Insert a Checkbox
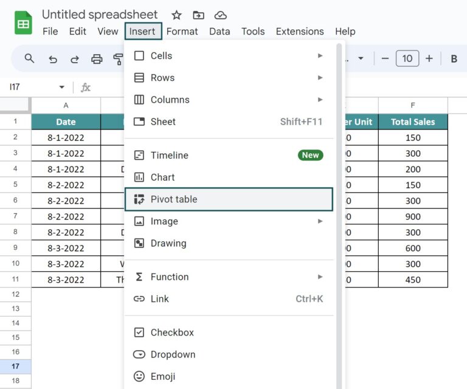Image resolution: width=467 pixels, height=389 pixels. point(229,332)
